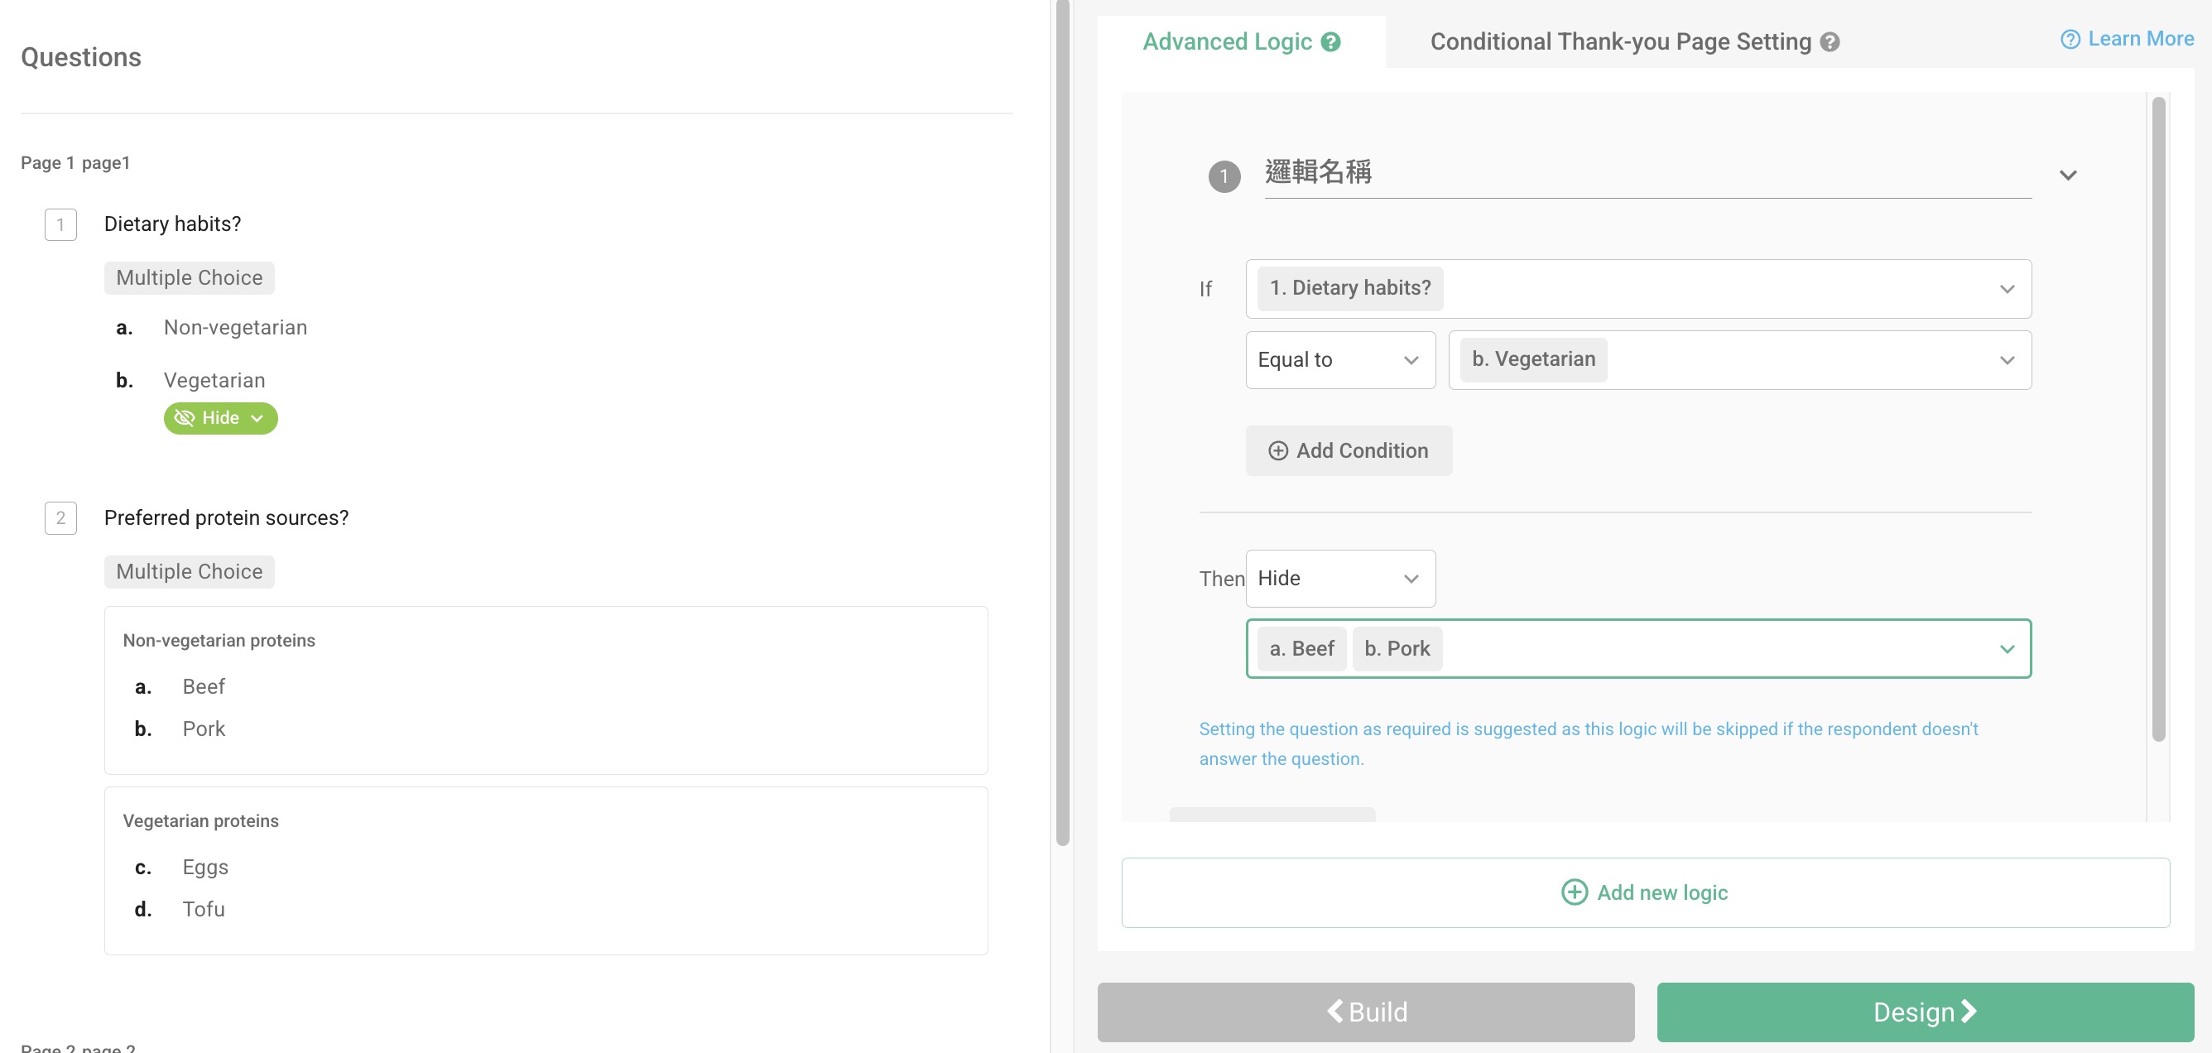Image resolution: width=2212 pixels, height=1053 pixels.
Task: Click the crossed-eye icon on Hide badge
Action: [x=184, y=418]
